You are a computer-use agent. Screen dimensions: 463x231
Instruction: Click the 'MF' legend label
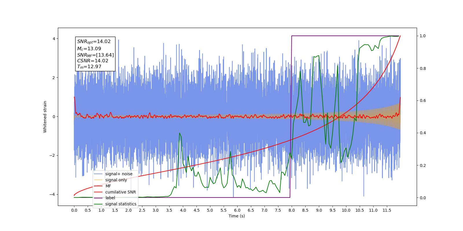click(x=108, y=186)
